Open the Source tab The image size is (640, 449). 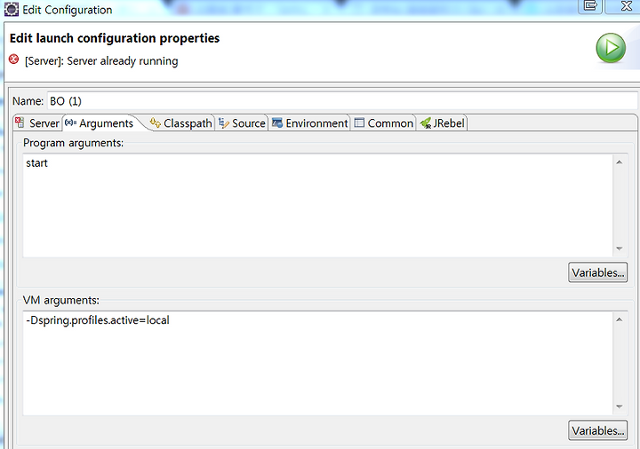pos(242,123)
